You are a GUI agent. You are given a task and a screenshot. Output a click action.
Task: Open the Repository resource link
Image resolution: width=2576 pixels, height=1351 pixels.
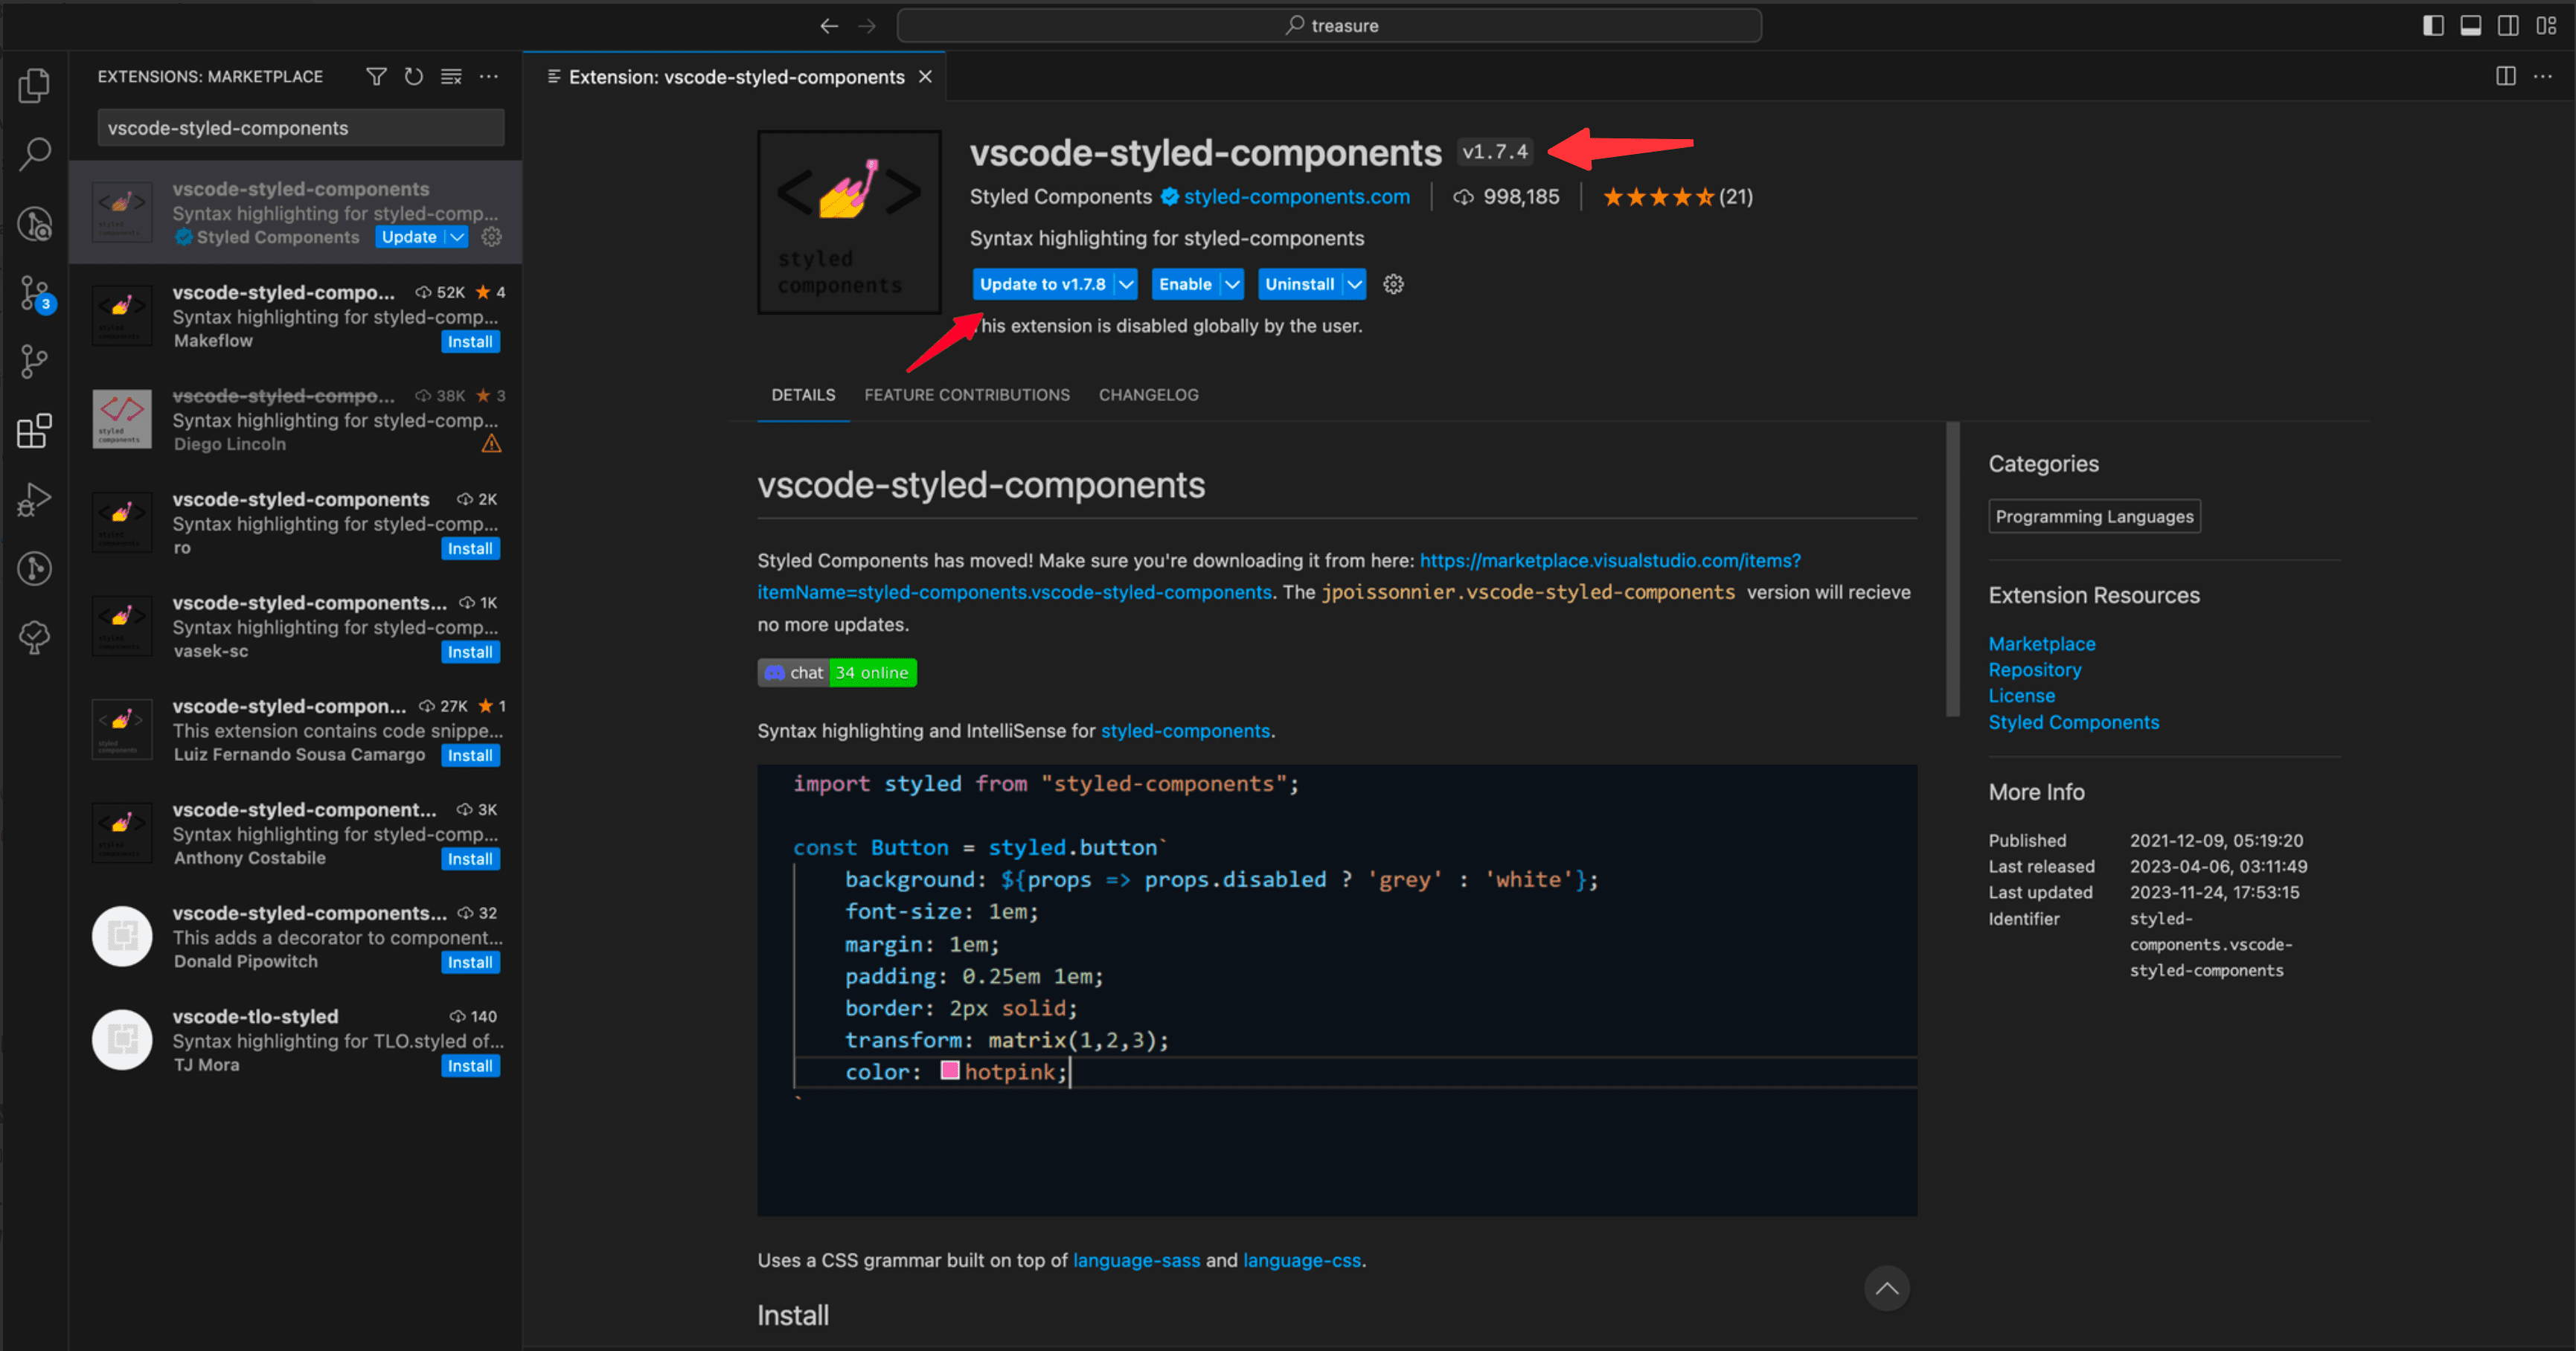point(2034,670)
